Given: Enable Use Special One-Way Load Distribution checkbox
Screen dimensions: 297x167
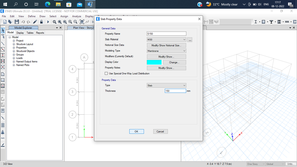Looking at the screenshot, I should [106, 73].
